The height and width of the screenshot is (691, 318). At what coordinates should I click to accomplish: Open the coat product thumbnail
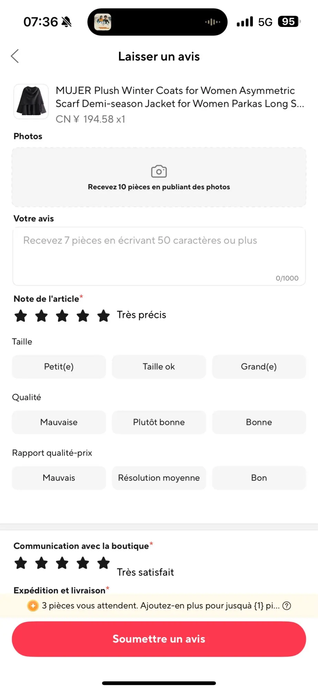point(31,101)
